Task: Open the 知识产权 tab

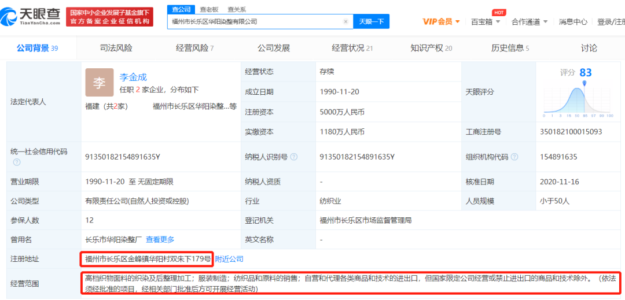Action: point(431,49)
